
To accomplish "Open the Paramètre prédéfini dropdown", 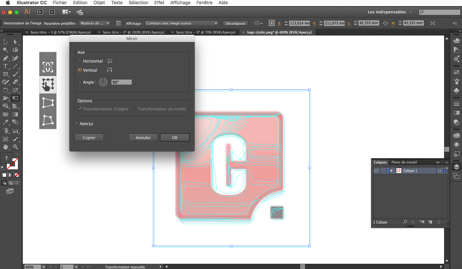I will click(95, 23).
